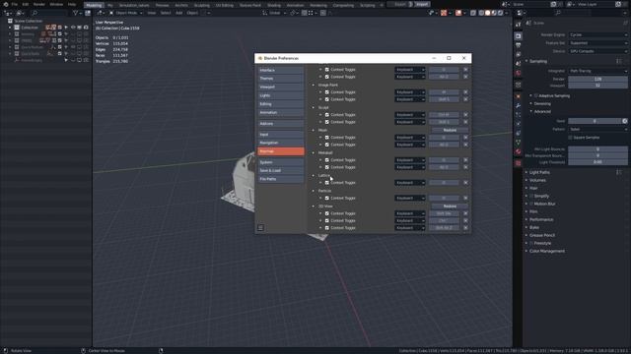Screen dimensions: 631x354
Task: Click the Light Threshold value field
Action: pyautogui.click(x=597, y=162)
